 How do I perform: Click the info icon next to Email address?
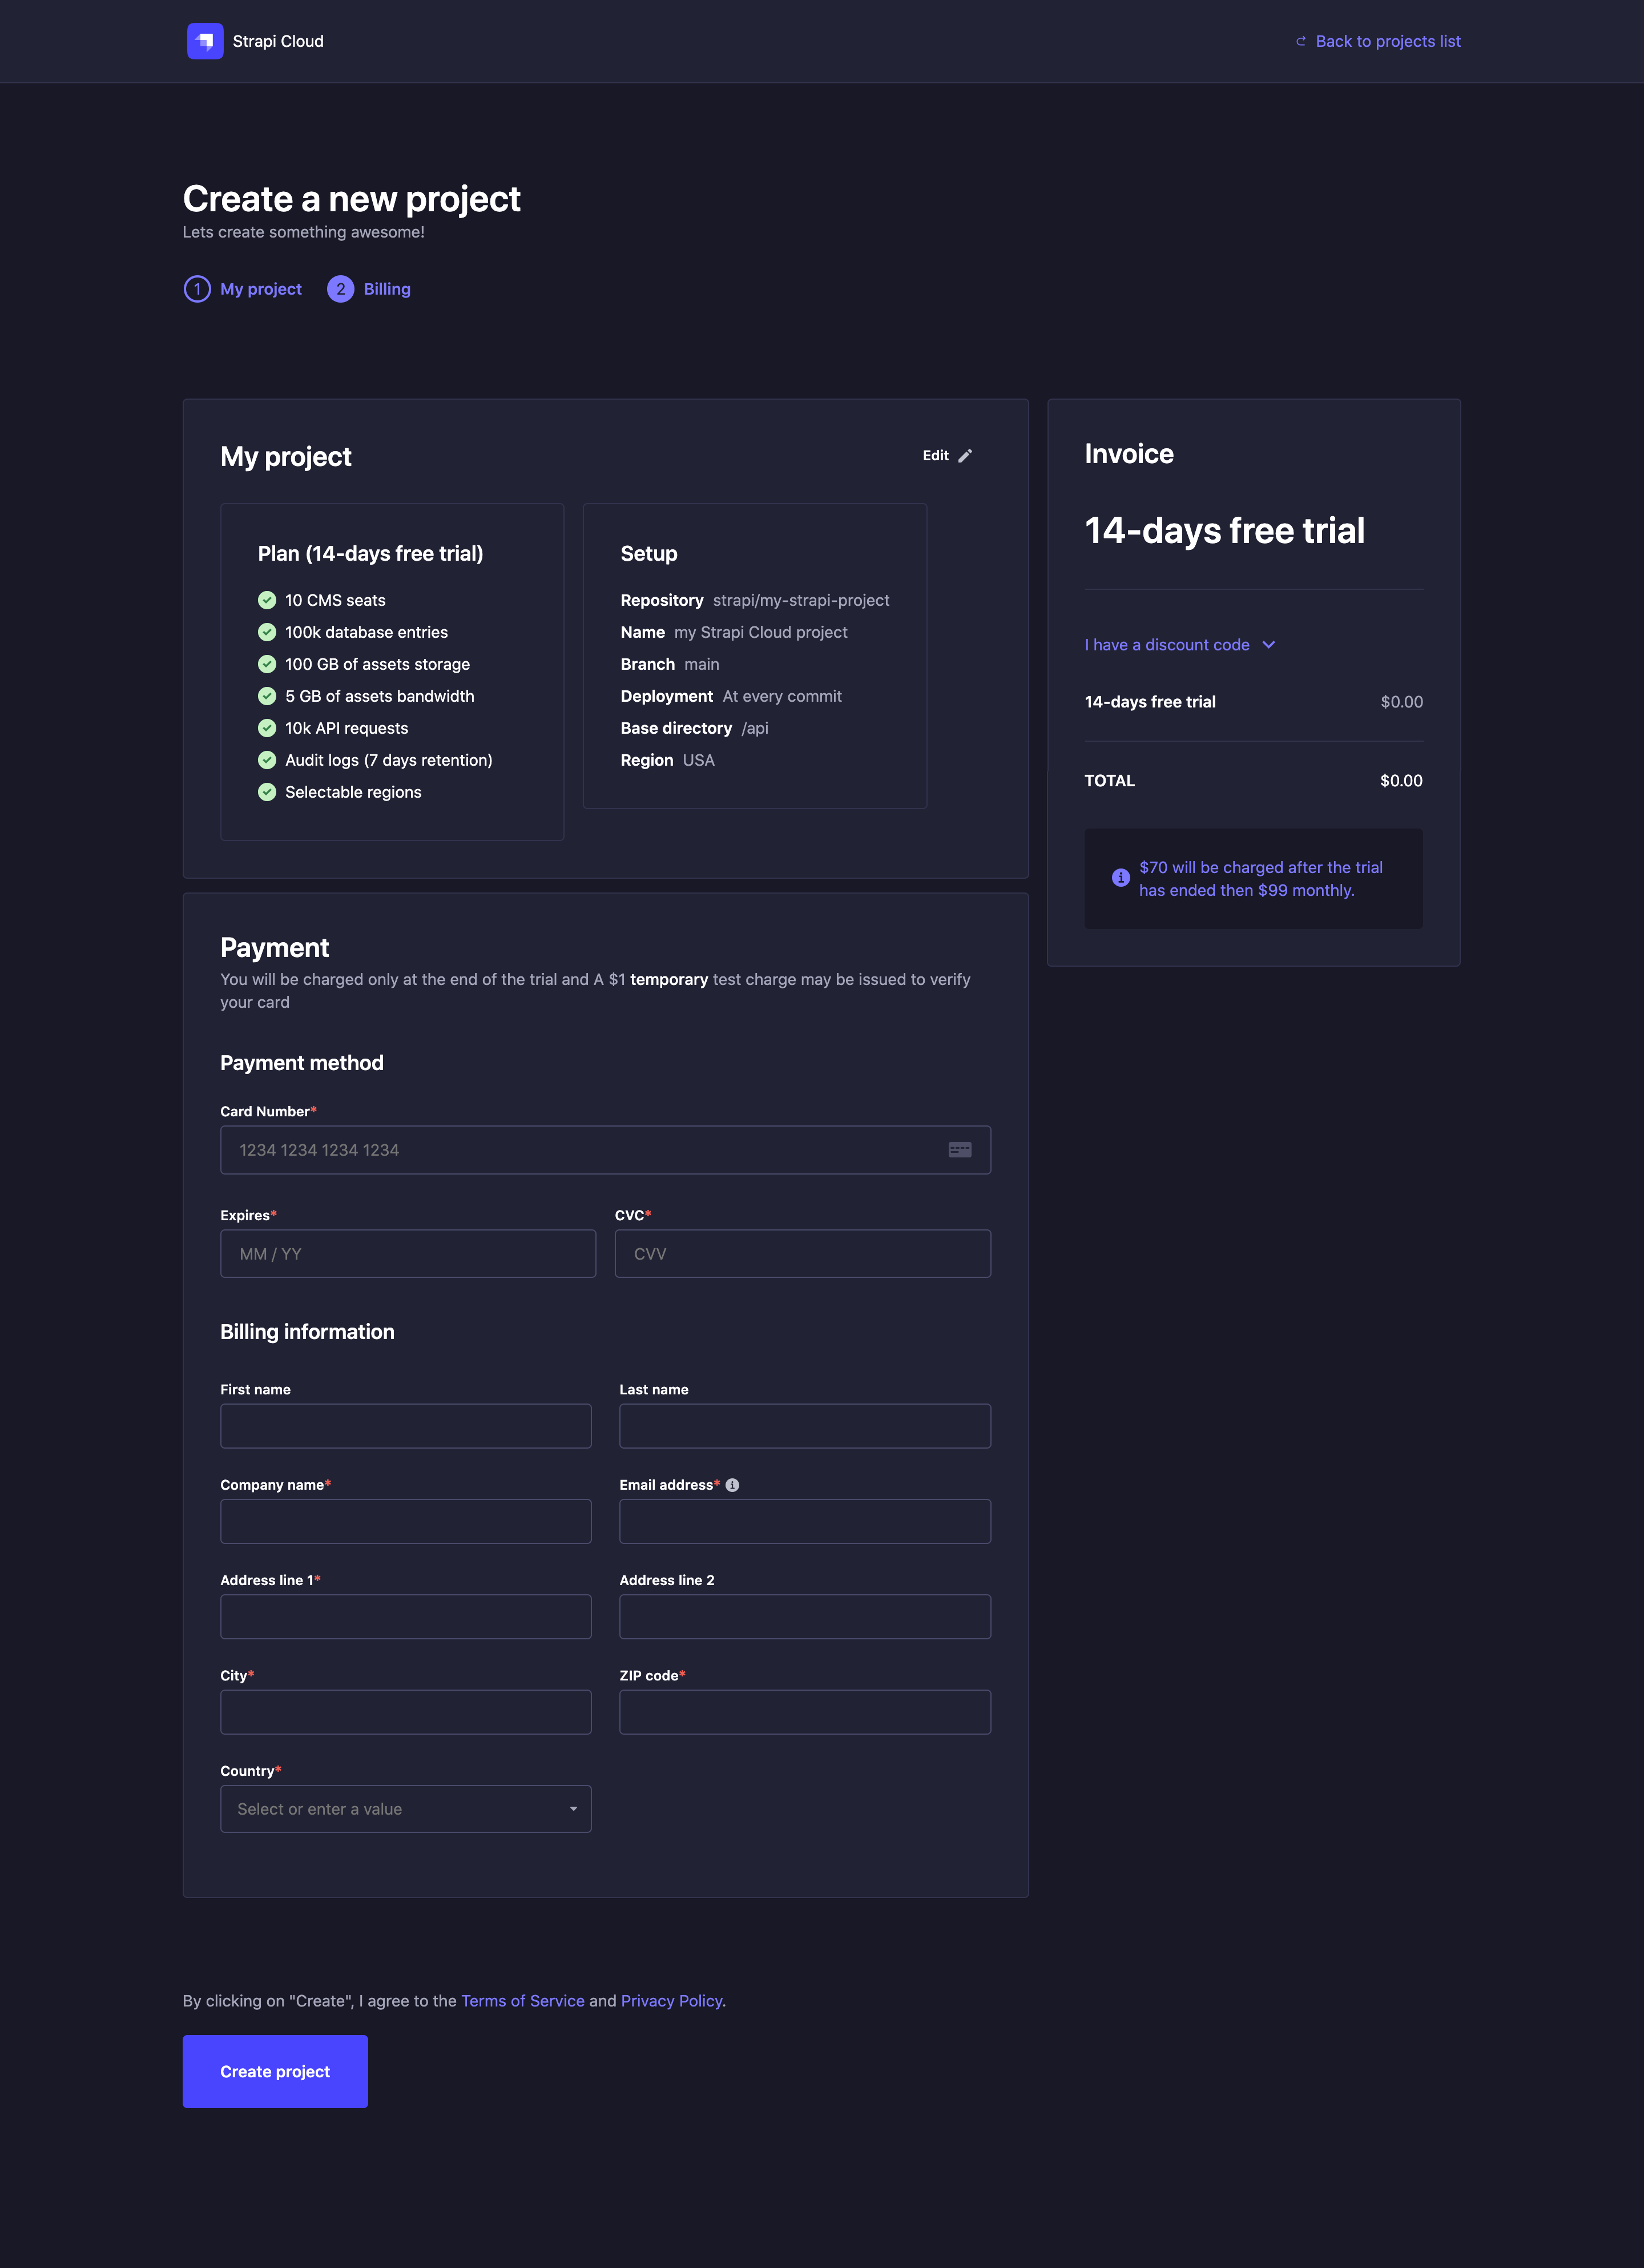tap(732, 1485)
